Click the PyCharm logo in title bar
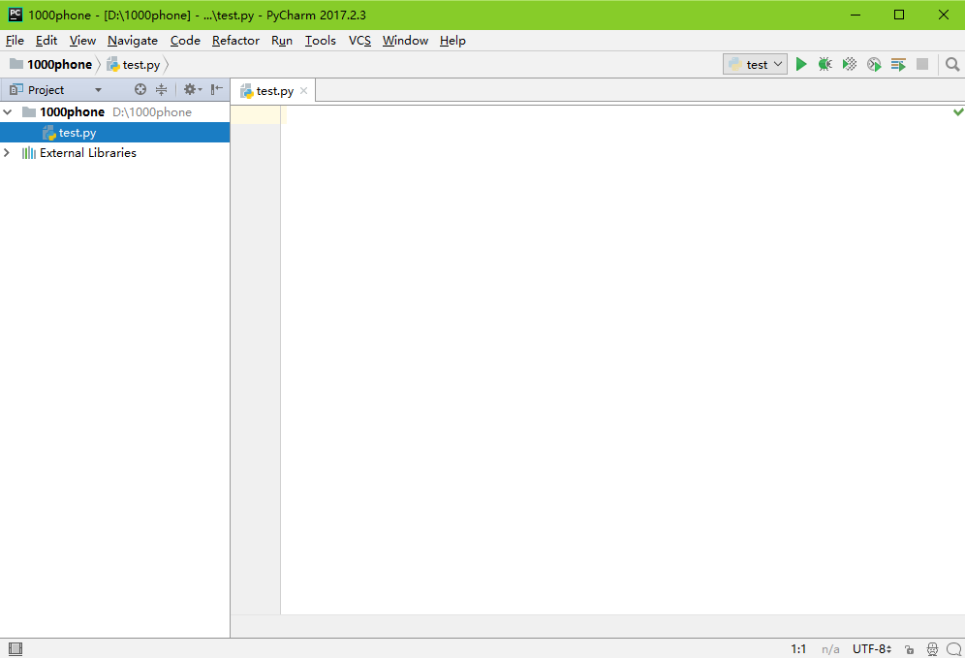This screenshot has height=658, width=965. [x=16, y=15]
